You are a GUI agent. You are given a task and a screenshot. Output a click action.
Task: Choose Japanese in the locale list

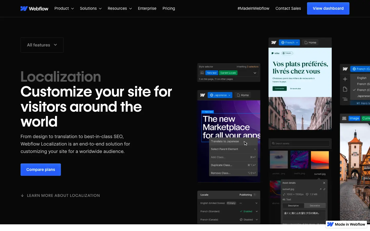point(363,96)
